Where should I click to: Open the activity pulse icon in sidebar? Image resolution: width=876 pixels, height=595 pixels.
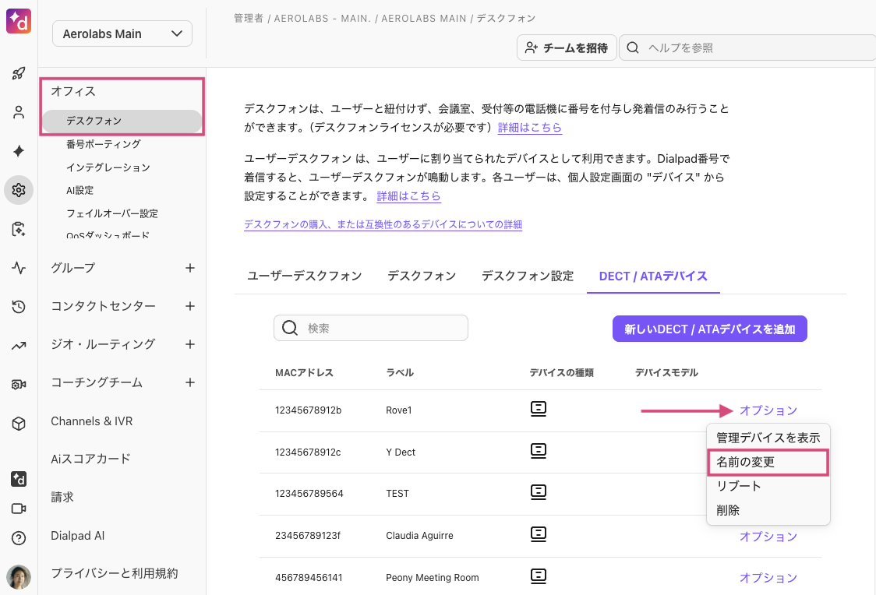point(19,268)
